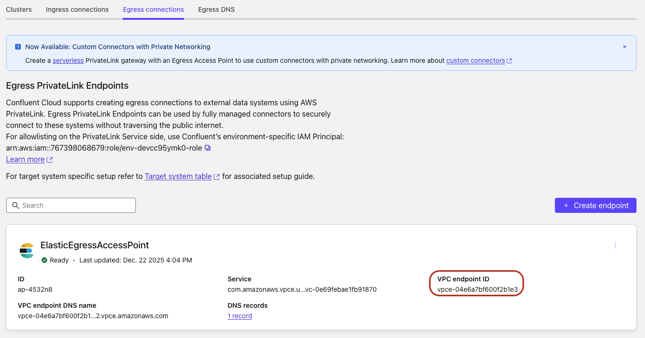The width and height of the screenshot is (645, 338).
Task: Click the plus icon on Create endpoint button
Action: [x=566, y=205]
